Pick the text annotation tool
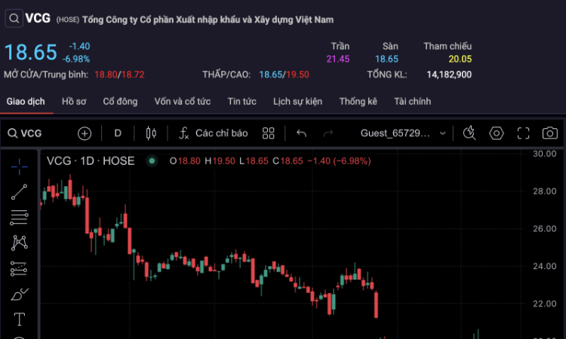The width and height of the screenshot is (566, 339). 19,319
